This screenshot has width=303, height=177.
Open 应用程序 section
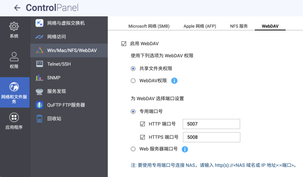point(14,121)
